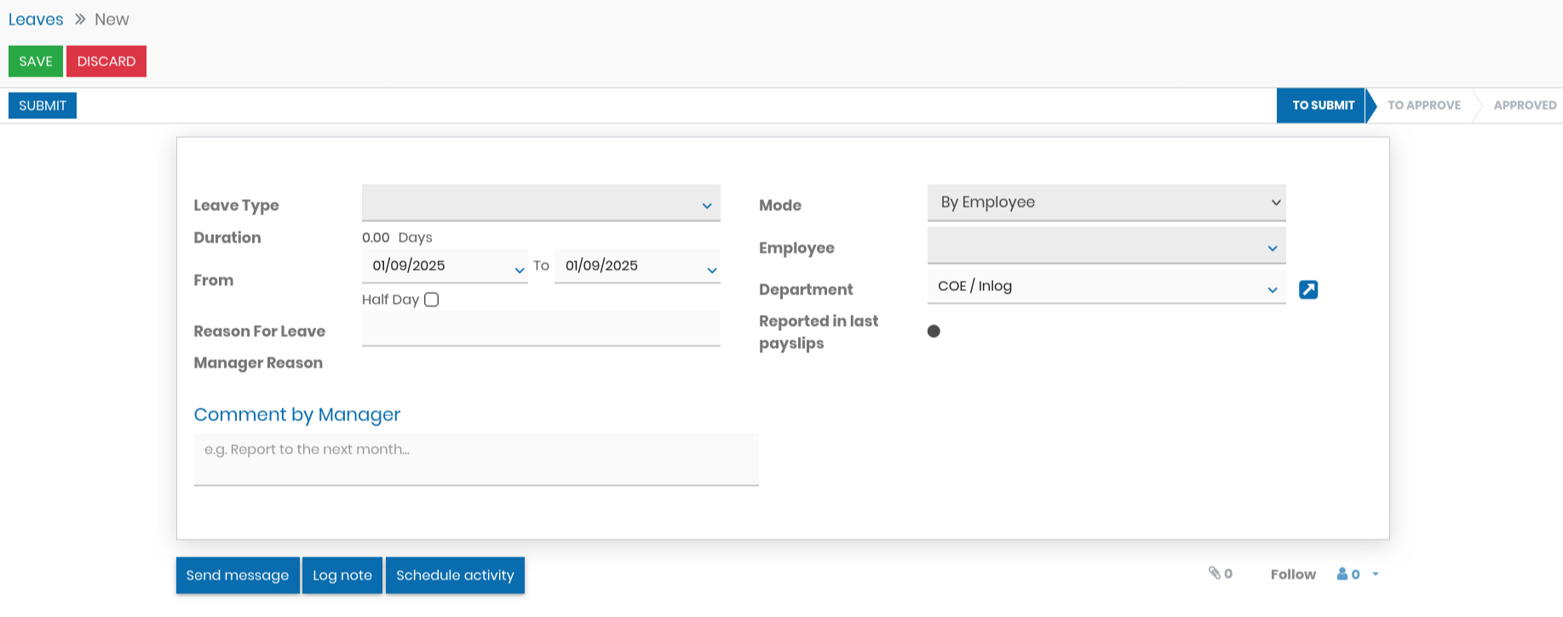Switch to the Log note tab
Image resolution: width=1563 pixels, height=617 pixels.
coord(342,575)
